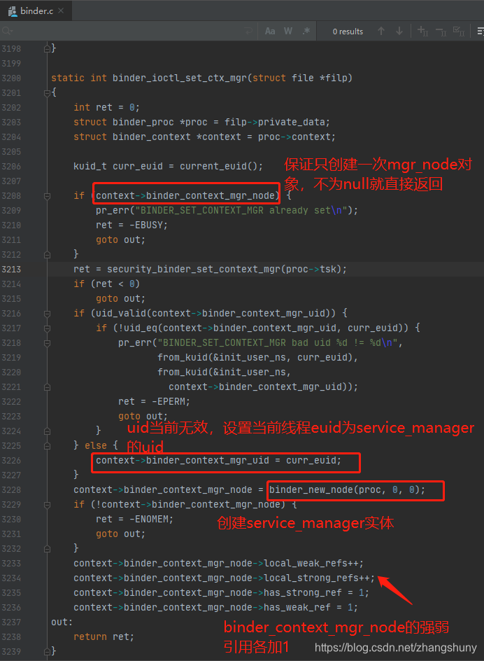Image resolution: width=484 pixels, height=661 pixels.
Task: Go to the previous occurrence with the up arrow
Action: [x=381, y=32]
